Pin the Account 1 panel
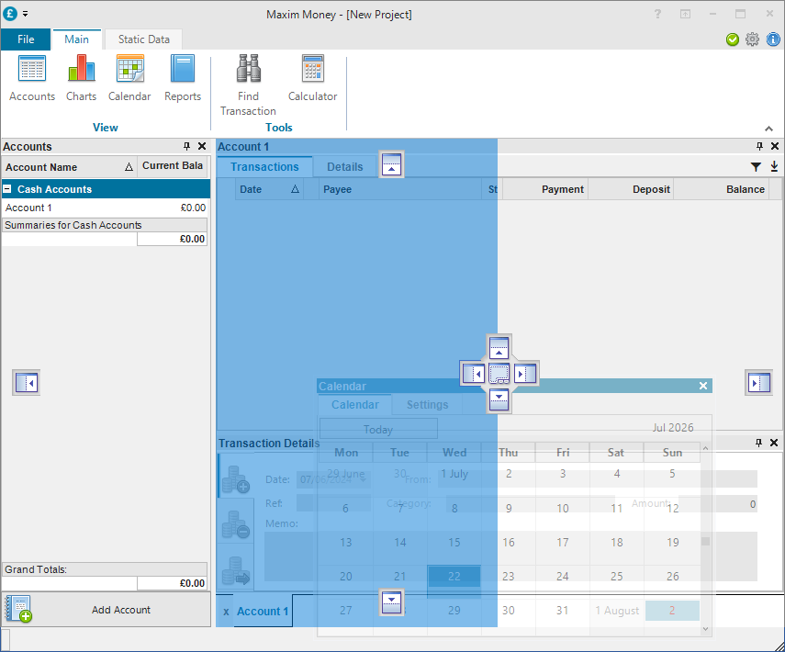This screenshot has height=652, width=785. [759, 146]
